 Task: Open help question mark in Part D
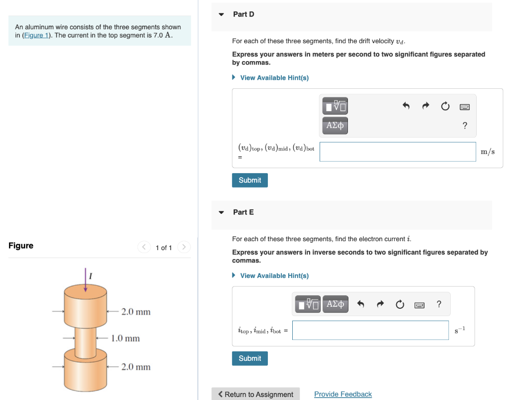pyautogui.click(x=465, y=126)
